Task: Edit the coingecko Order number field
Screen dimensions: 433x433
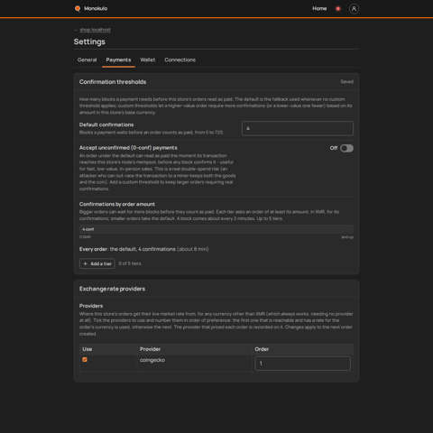Action: click(x=302, y=364)
